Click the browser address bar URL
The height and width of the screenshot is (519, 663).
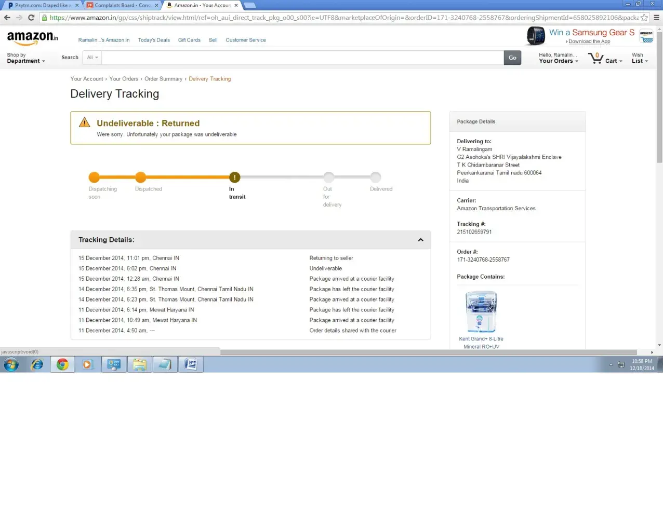point(343,18)
